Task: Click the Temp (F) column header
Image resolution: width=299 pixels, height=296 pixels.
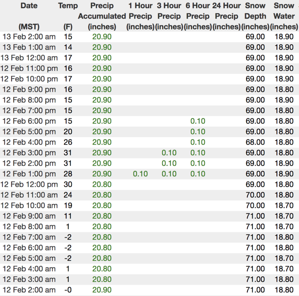Action: [68, 16]
